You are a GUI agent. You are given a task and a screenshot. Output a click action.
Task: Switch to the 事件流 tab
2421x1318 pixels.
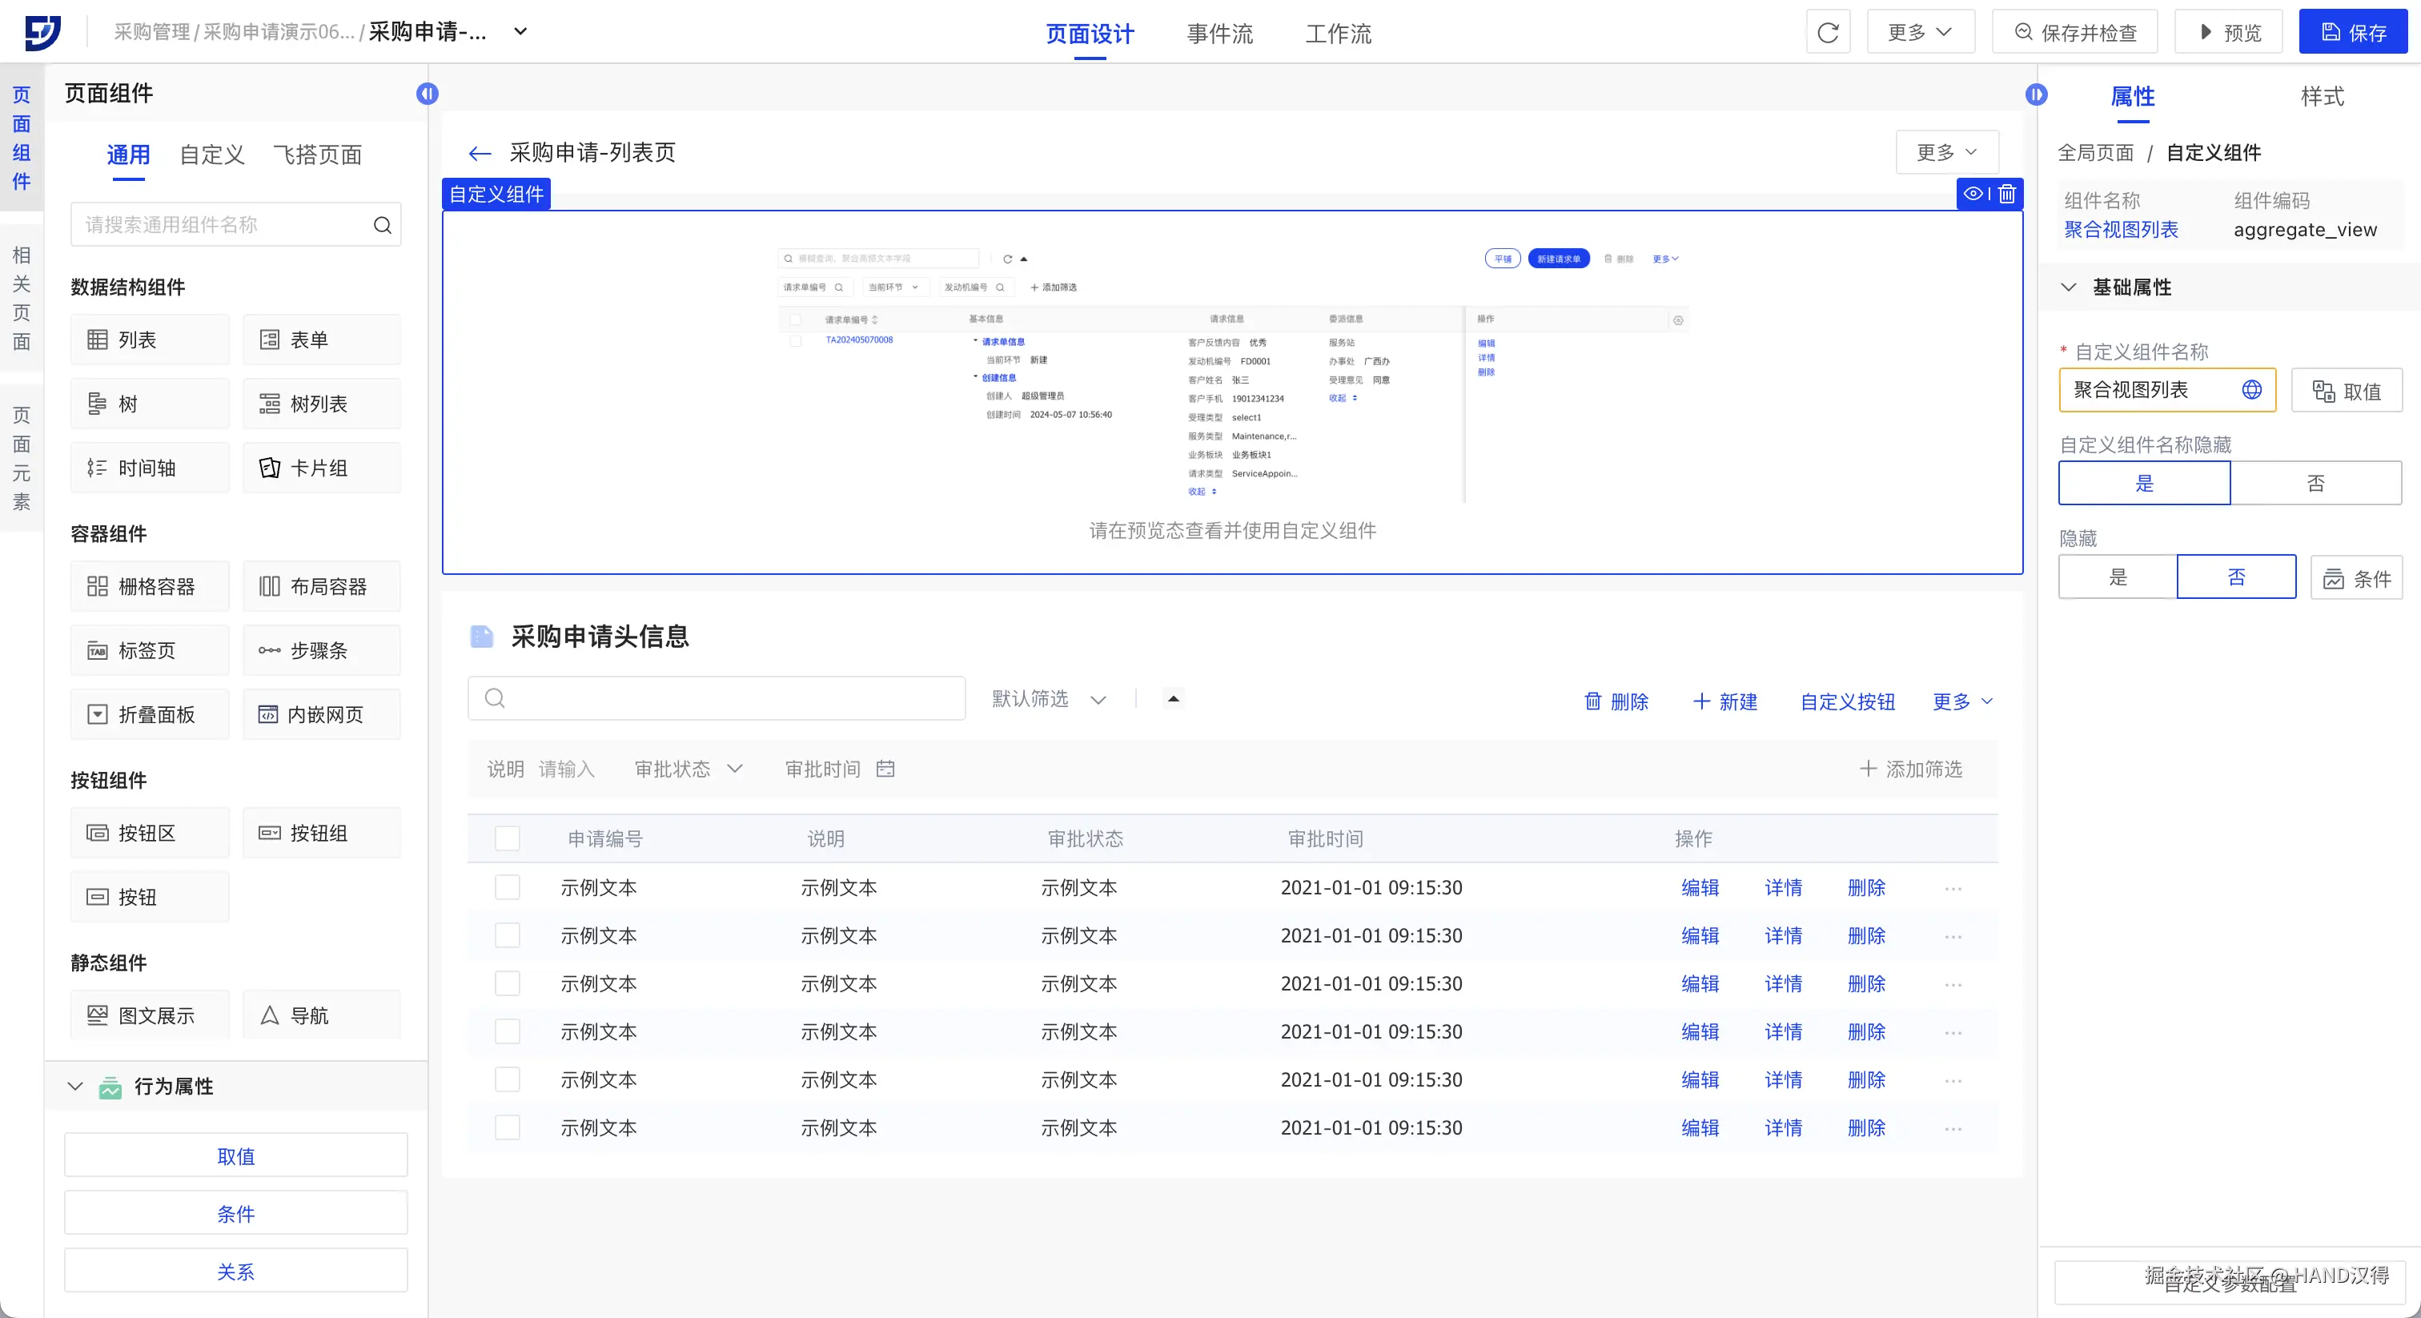[1219, 34]
